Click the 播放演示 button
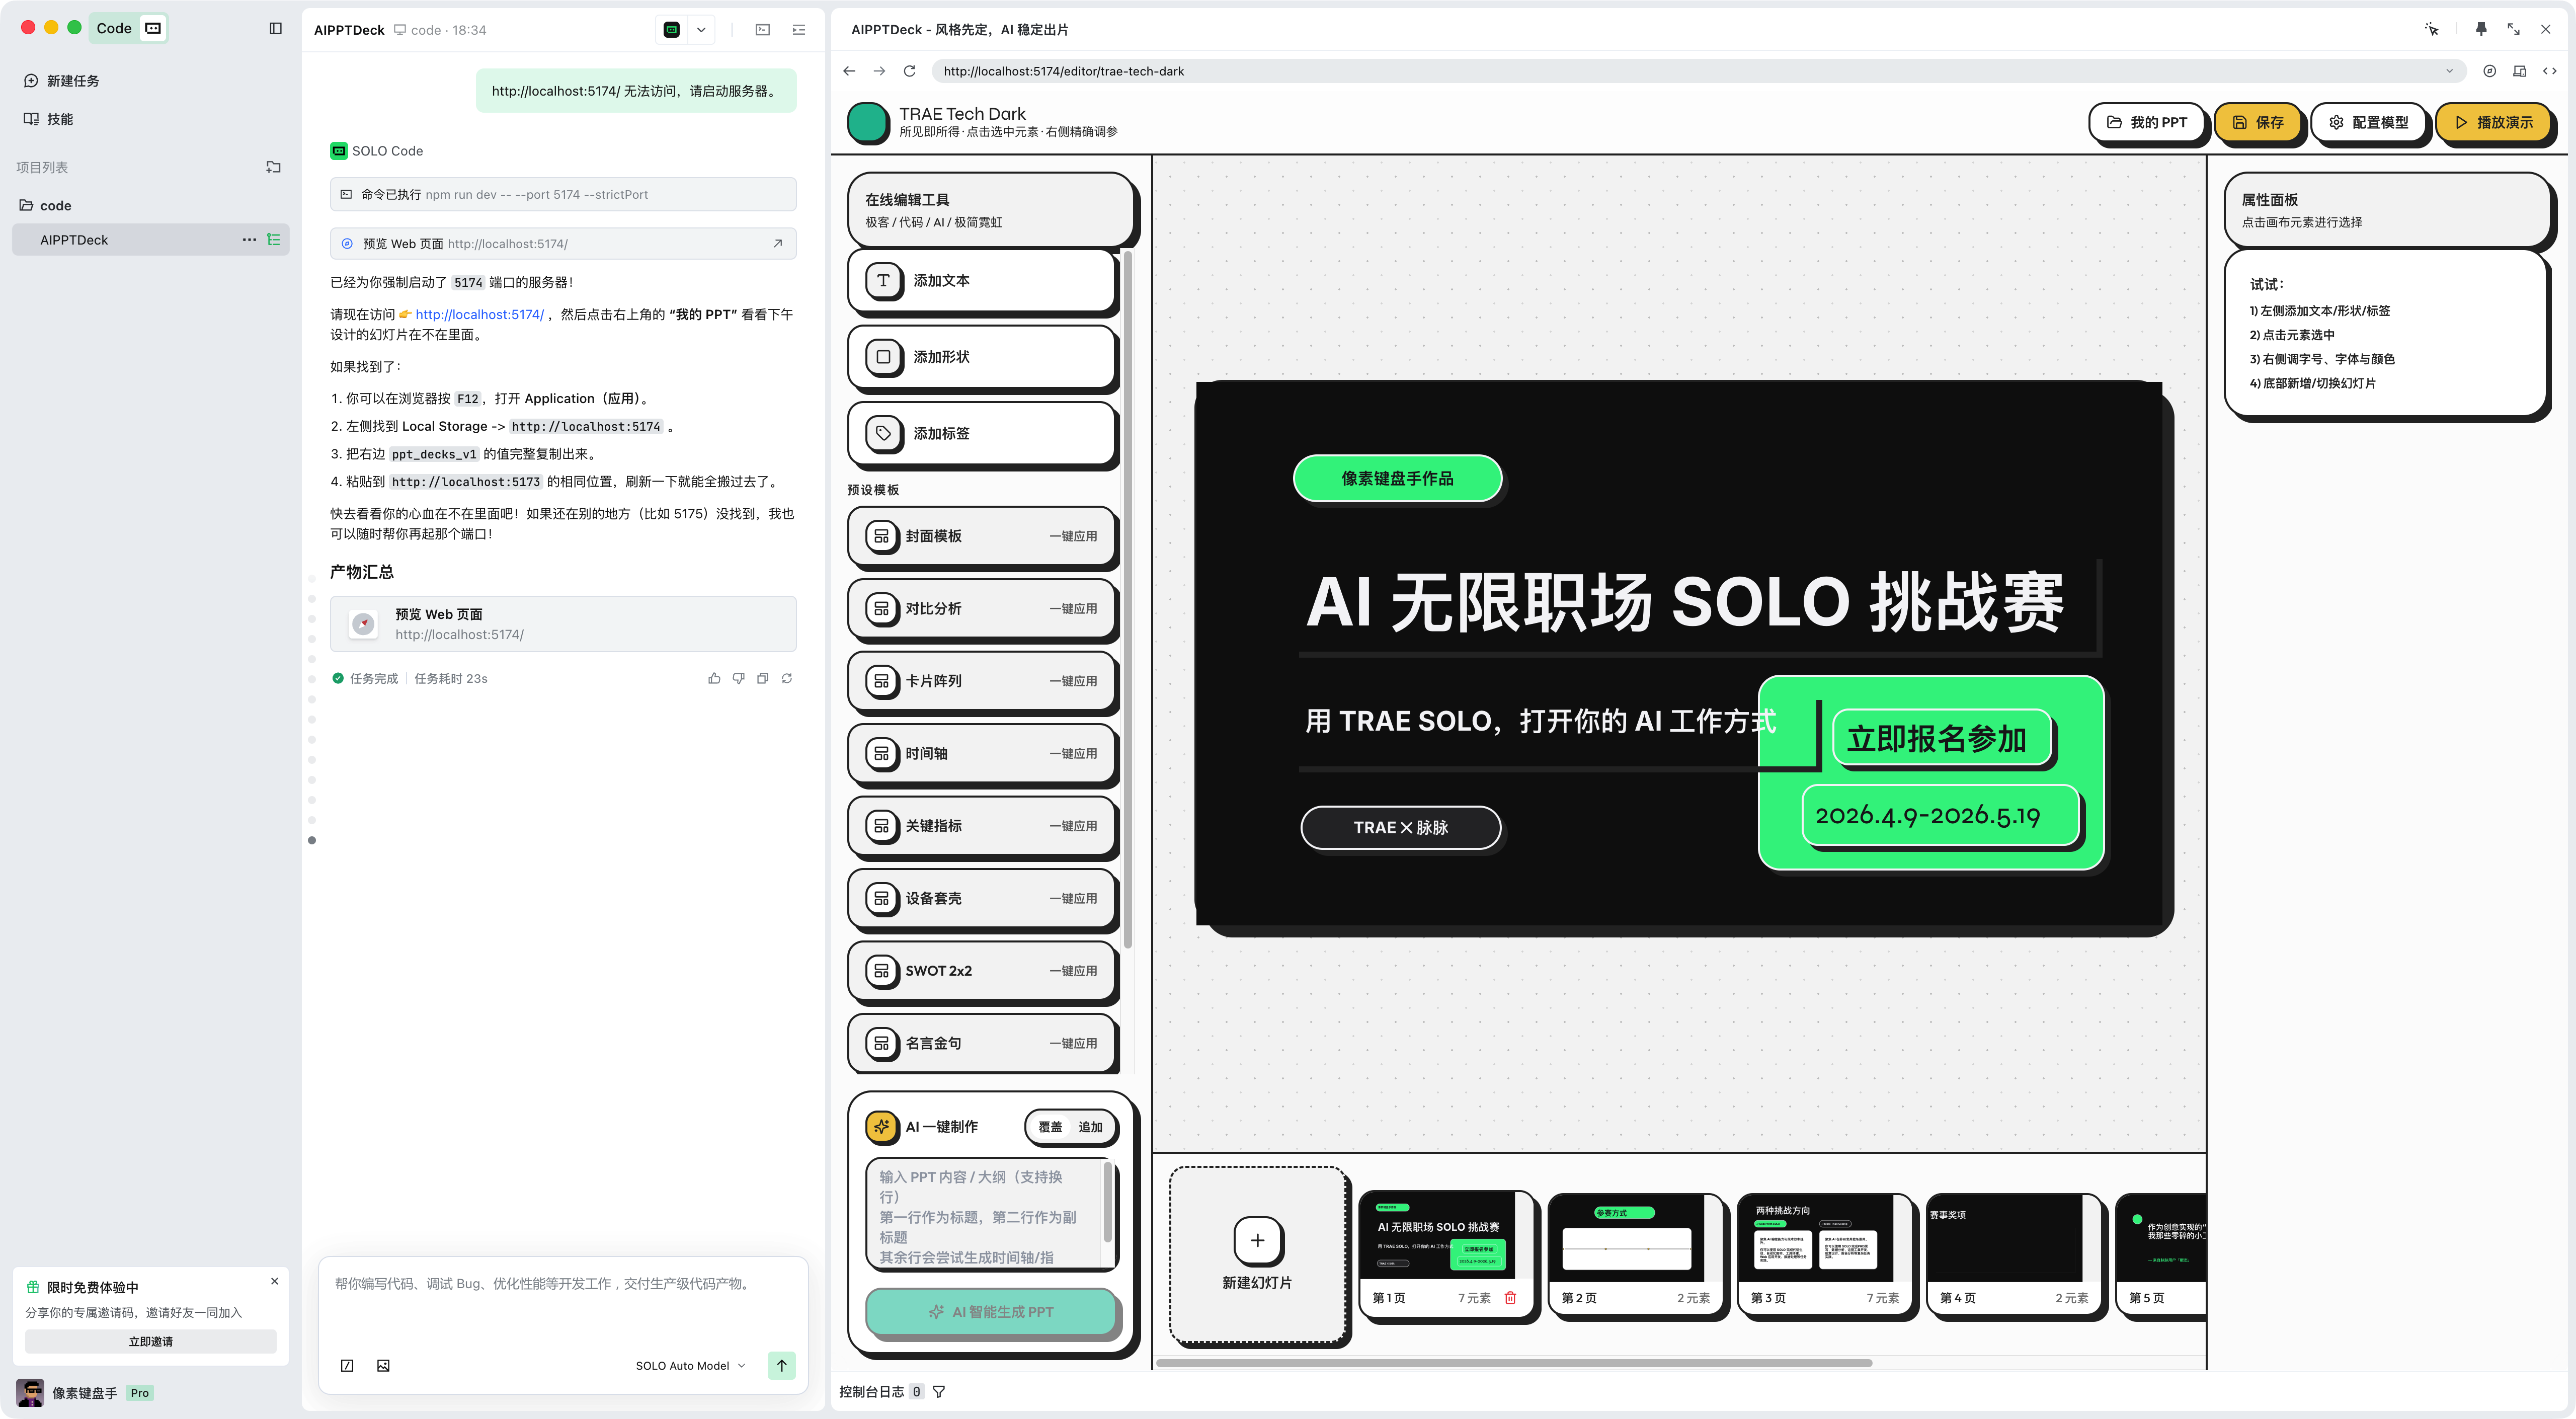Screen dimensions: 2576x1419 [2494, 122]
